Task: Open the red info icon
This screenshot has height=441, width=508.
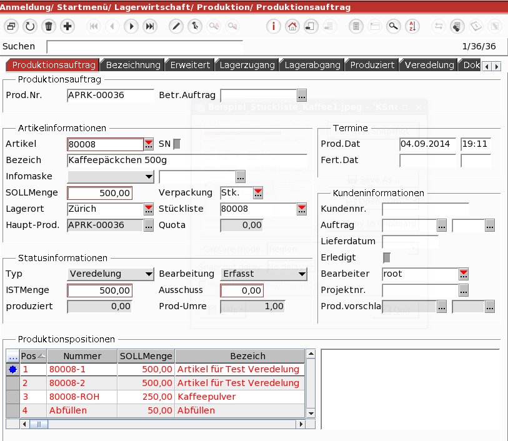Action: coord(274,26)
